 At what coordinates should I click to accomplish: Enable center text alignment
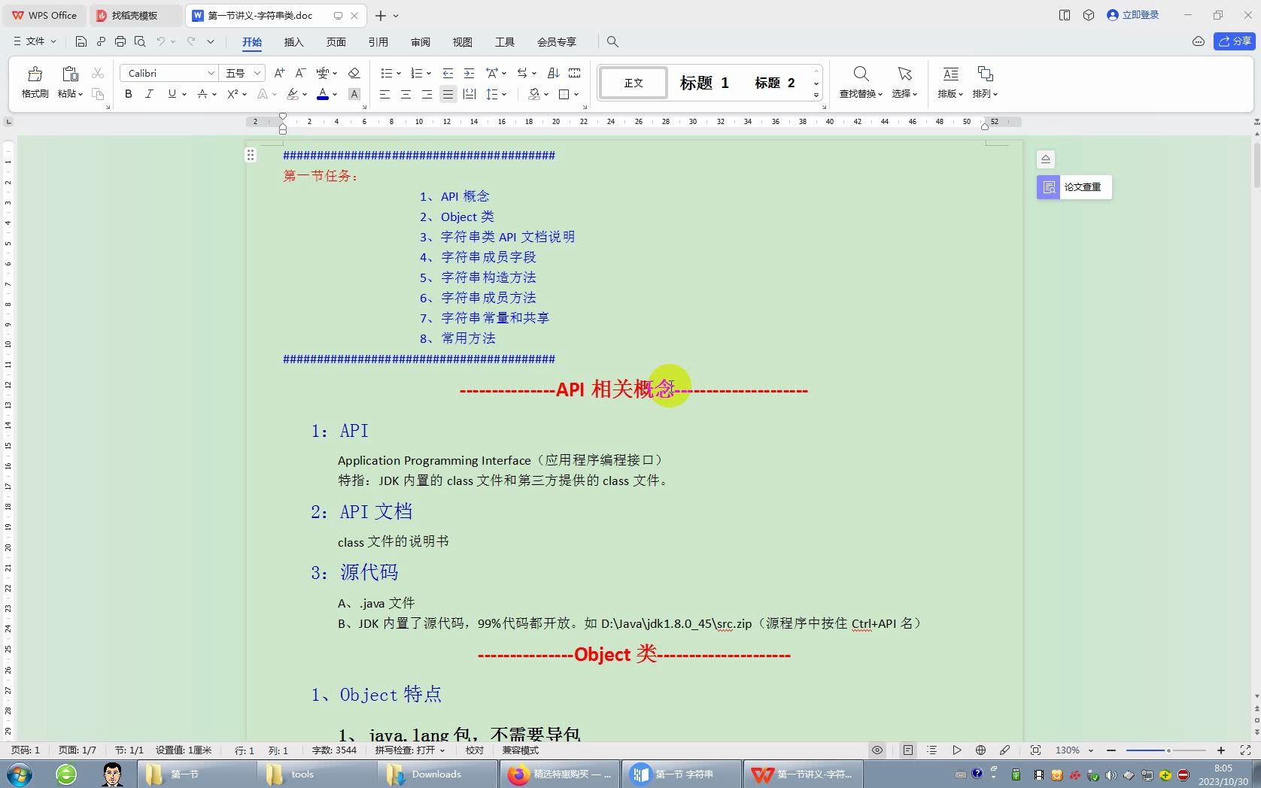click(406, 94)
